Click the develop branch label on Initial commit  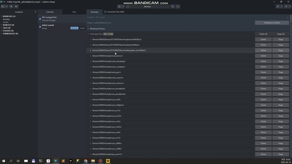click(x=74, y=28)
